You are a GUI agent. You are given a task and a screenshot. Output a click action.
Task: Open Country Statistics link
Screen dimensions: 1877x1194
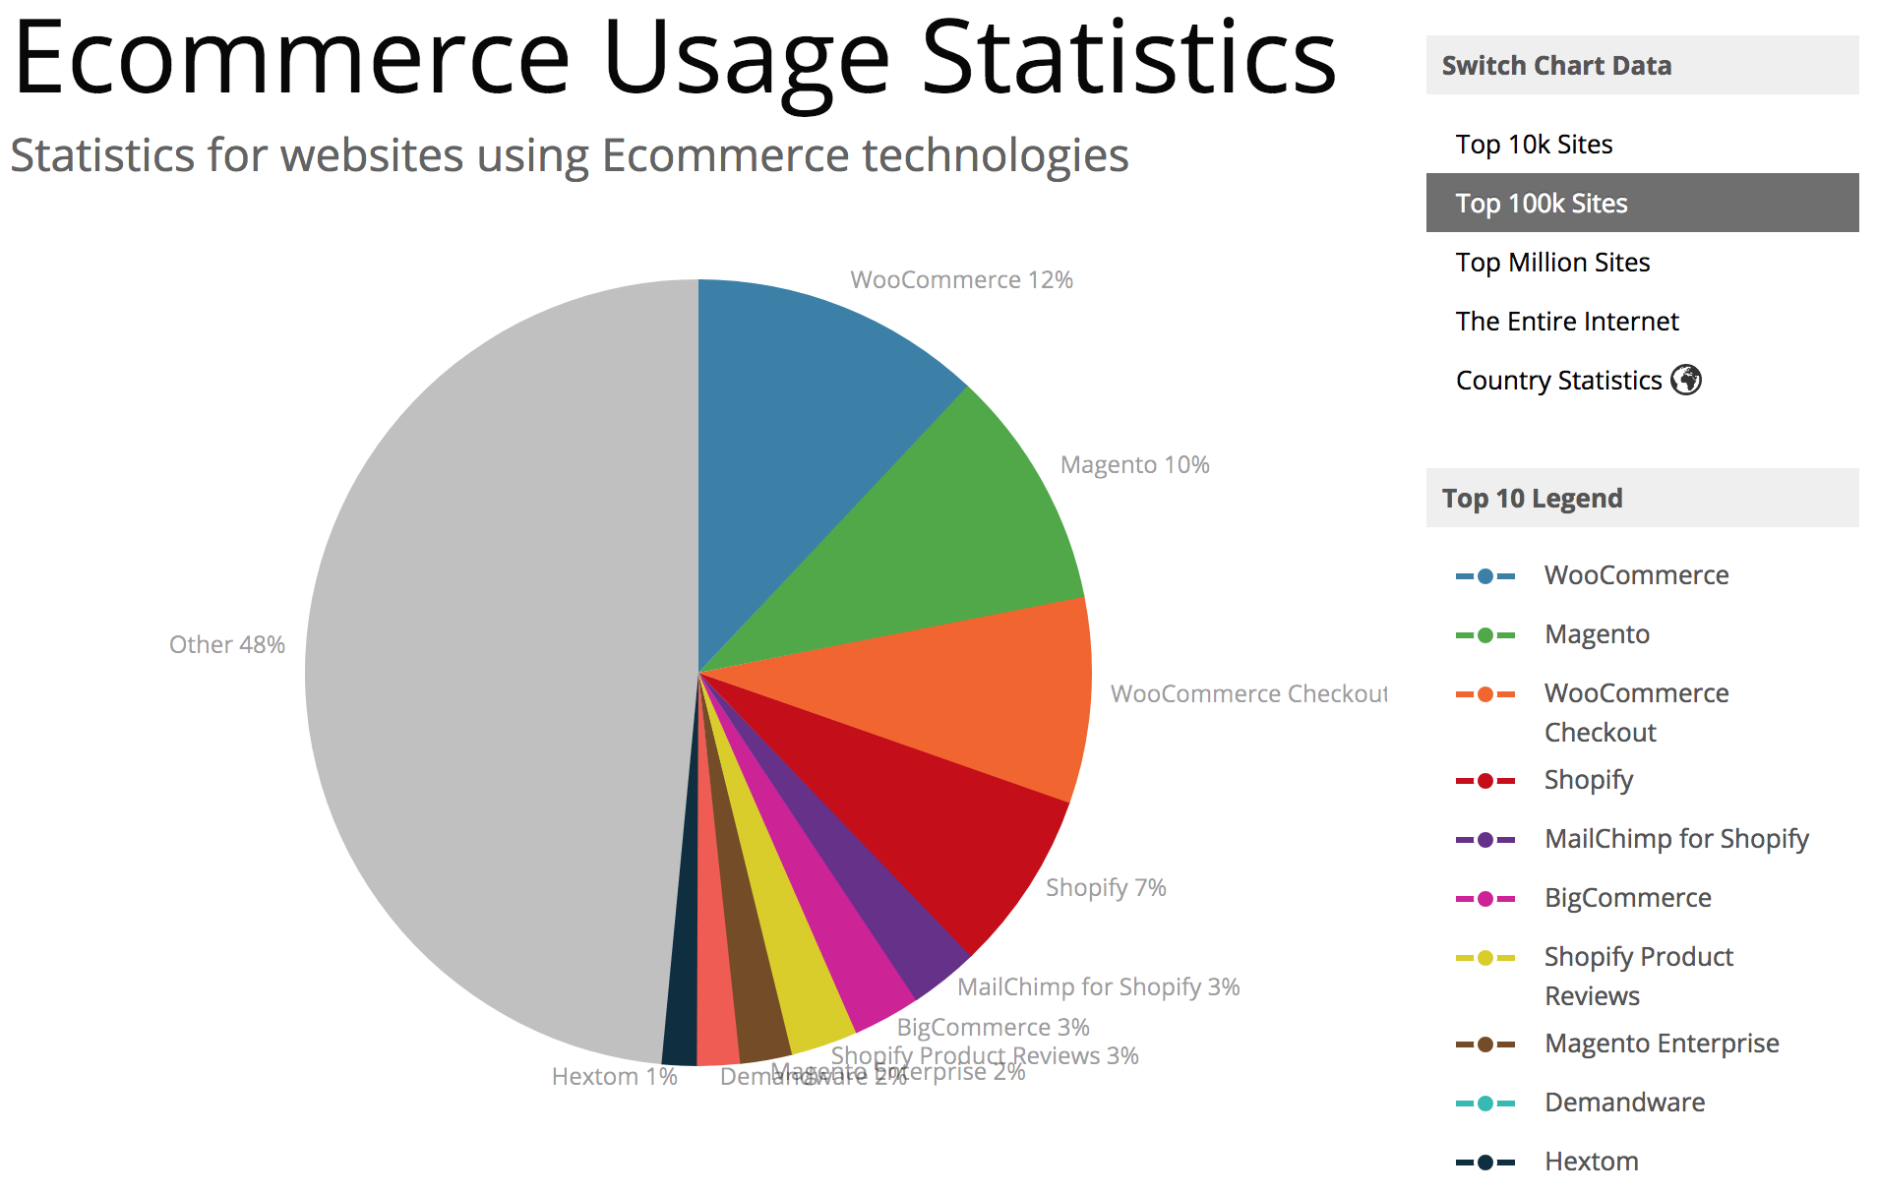click(1558, 381)
